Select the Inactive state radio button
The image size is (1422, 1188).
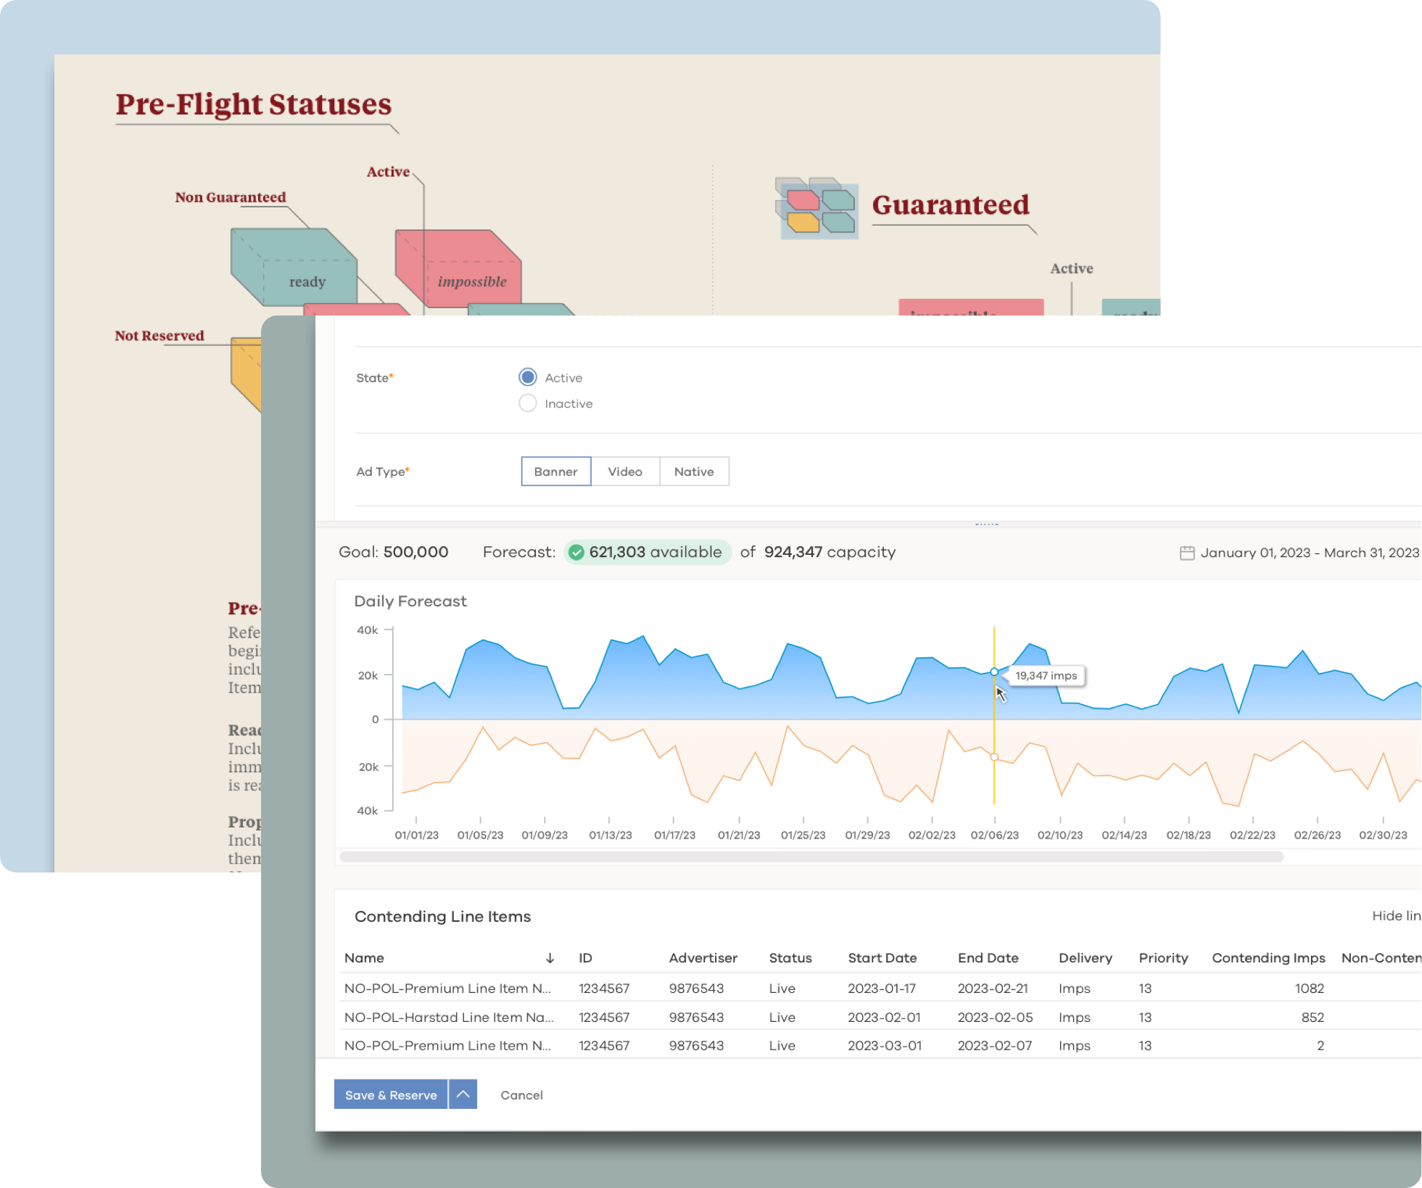[x=528, y=403]
